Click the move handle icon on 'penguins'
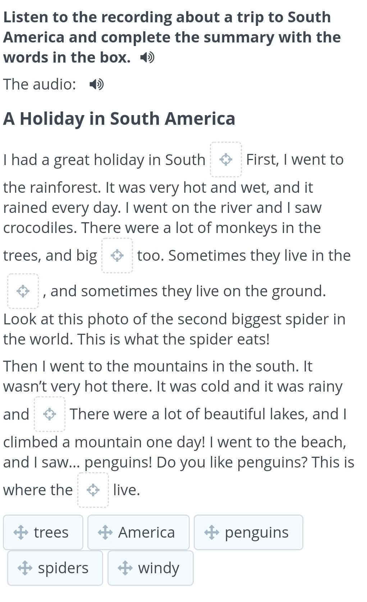 (x=212, y=532)
